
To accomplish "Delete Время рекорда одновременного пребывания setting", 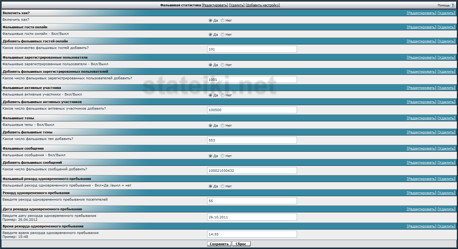I will (447, 226).
